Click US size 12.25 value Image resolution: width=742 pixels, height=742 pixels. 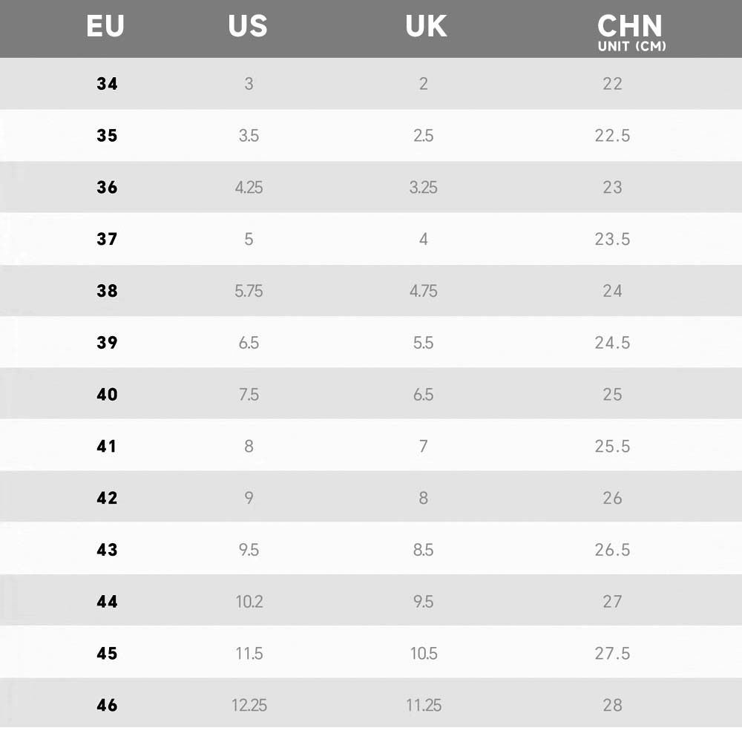tap(249, 705)
